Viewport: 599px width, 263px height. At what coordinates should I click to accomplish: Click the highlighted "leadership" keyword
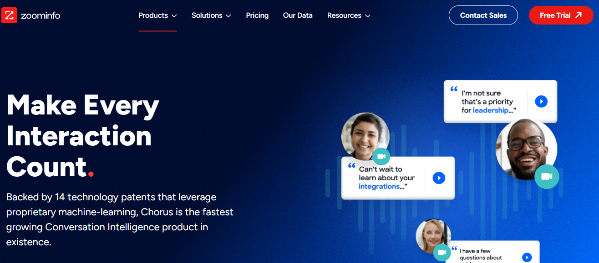point(490,110)
